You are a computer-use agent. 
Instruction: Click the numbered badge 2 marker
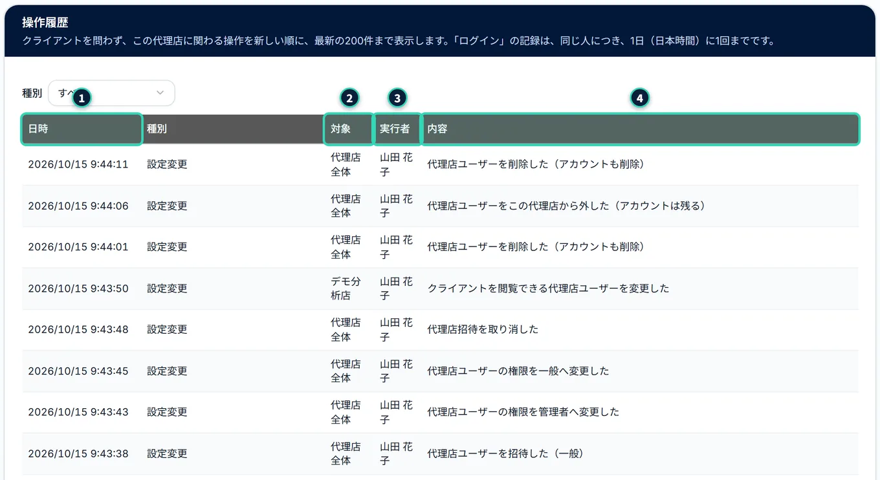click(349, 98)
